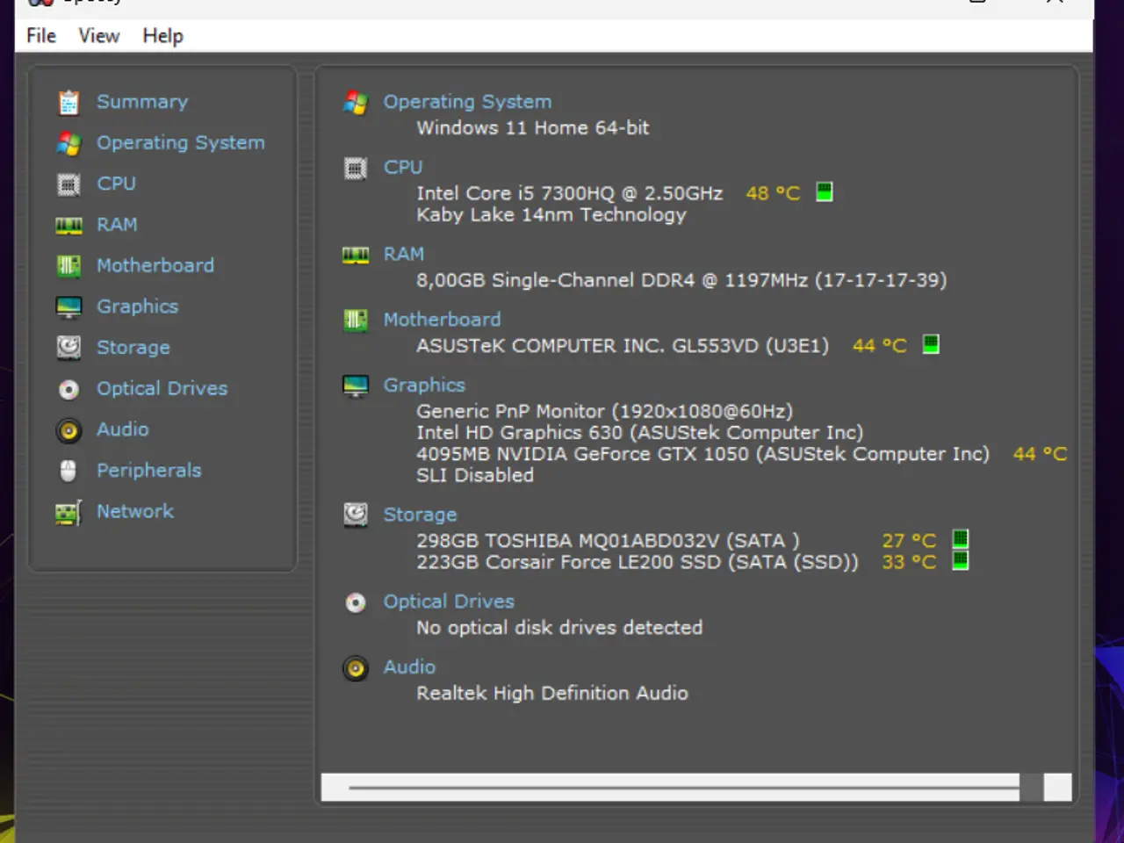Open the Motherboard section in sidebar
This screenshot has height=843, width=1124.
tap(155, 265)
